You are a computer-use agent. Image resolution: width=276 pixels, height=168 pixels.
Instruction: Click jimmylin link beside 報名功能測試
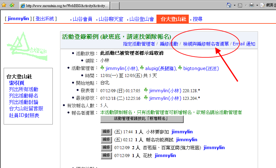[x=187, y=139]
